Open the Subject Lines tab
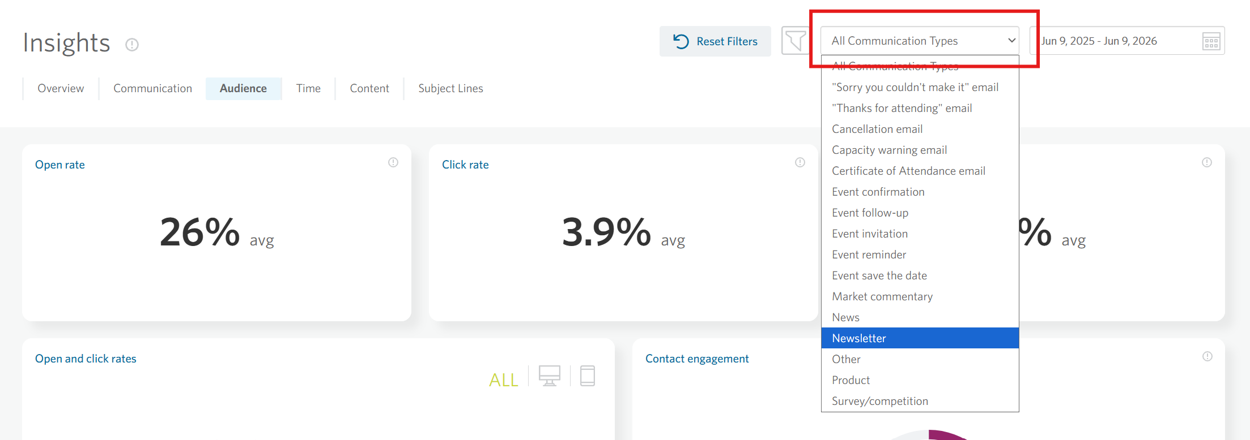This screenshot has width=1250, height=440. click(450, 89)
